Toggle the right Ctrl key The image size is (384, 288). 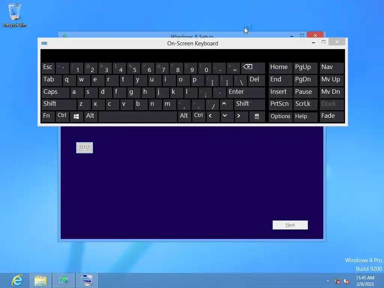199,117
